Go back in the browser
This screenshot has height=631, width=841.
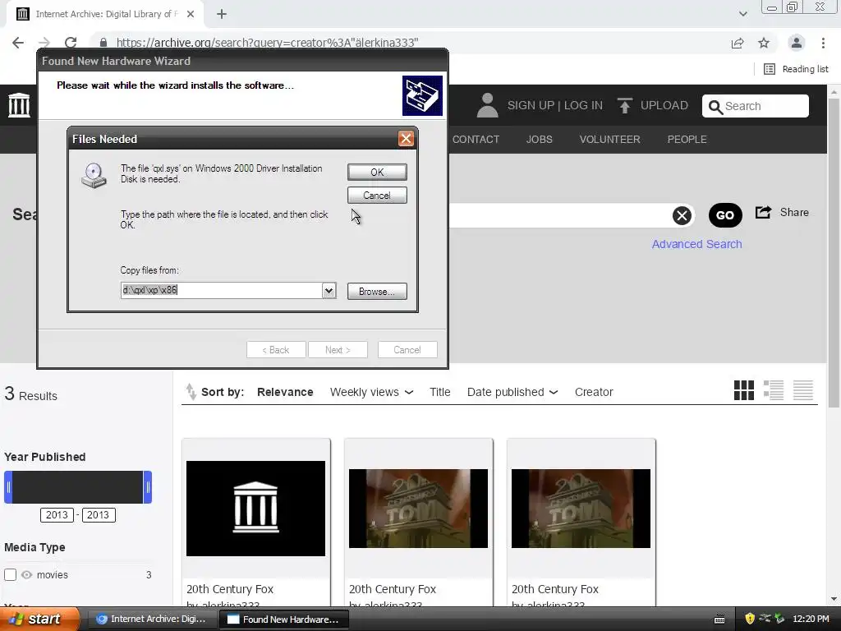point(18,43)
